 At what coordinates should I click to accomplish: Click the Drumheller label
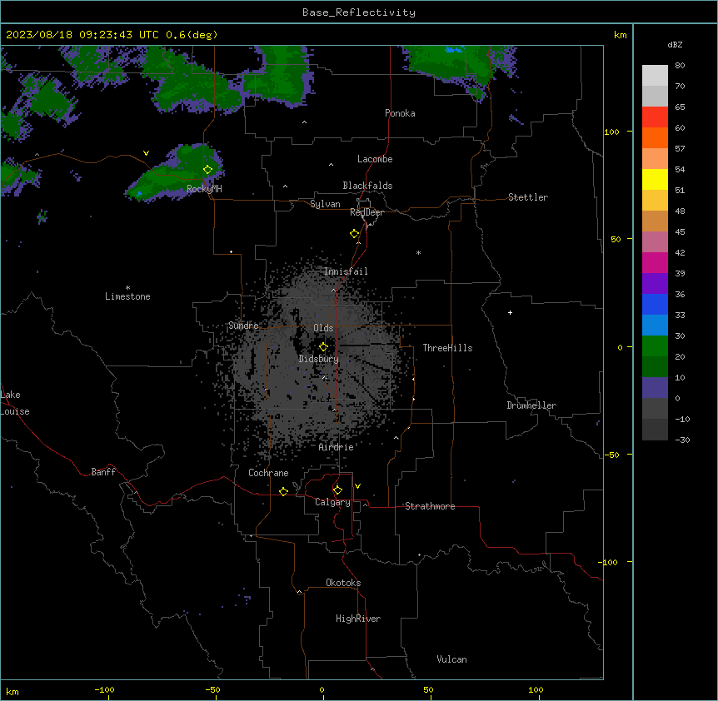[x=531, y=405]
